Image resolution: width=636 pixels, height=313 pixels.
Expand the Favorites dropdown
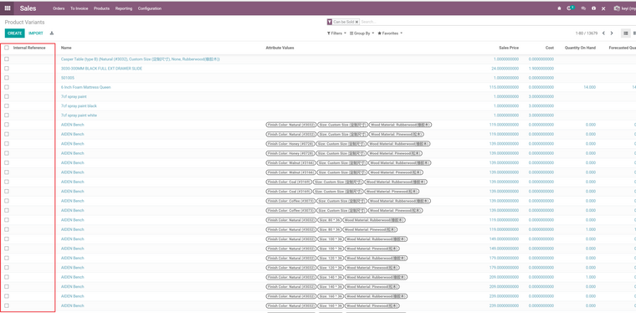[390, 33]
